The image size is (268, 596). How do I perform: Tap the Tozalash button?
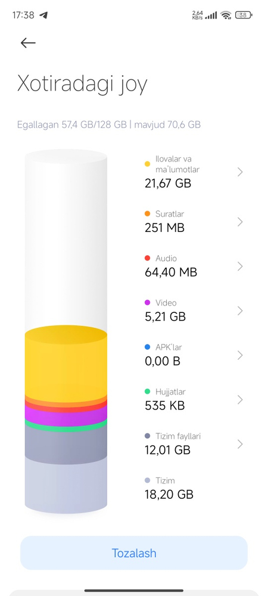point(134,553)
